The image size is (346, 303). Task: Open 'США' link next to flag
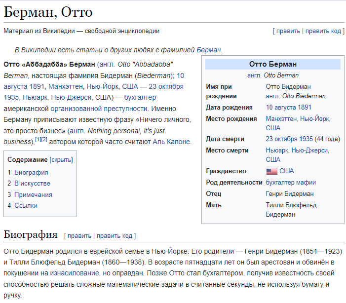pyautogui.click(x=287, y=171)
